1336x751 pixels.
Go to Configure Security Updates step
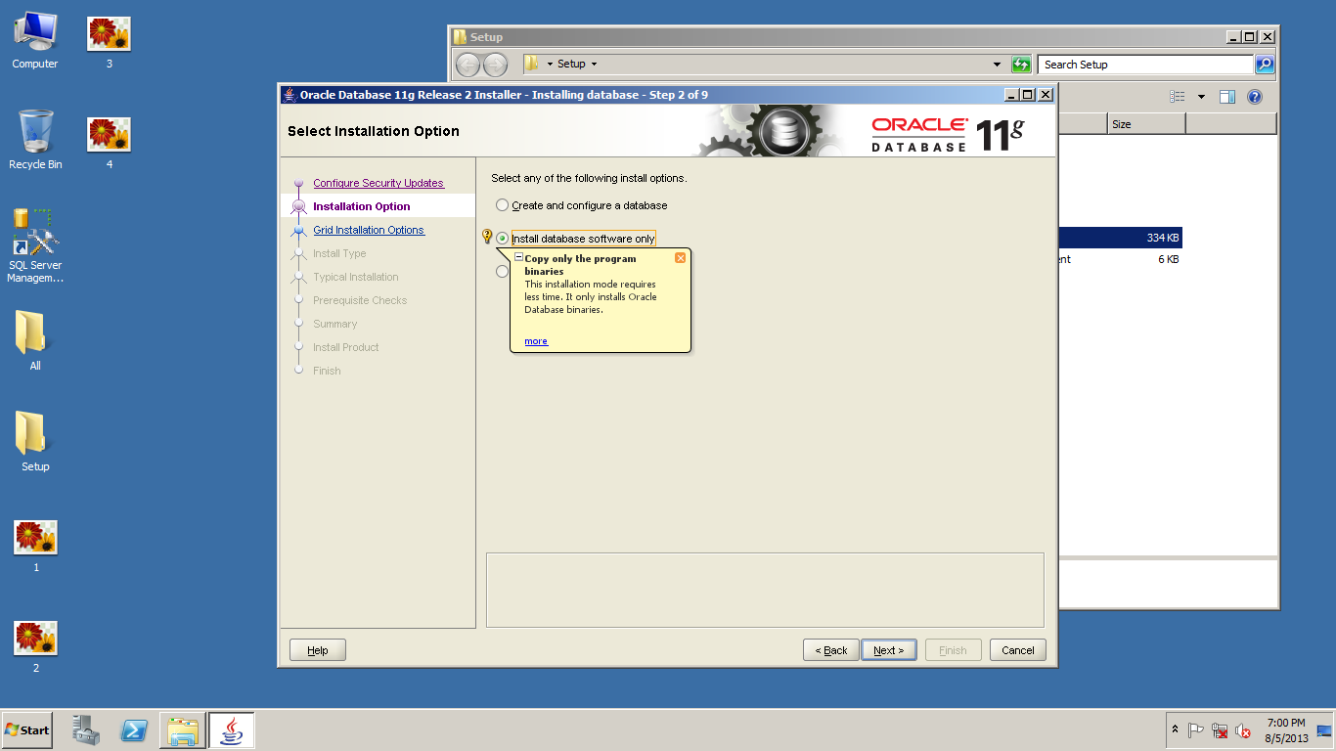click(378, 183)
